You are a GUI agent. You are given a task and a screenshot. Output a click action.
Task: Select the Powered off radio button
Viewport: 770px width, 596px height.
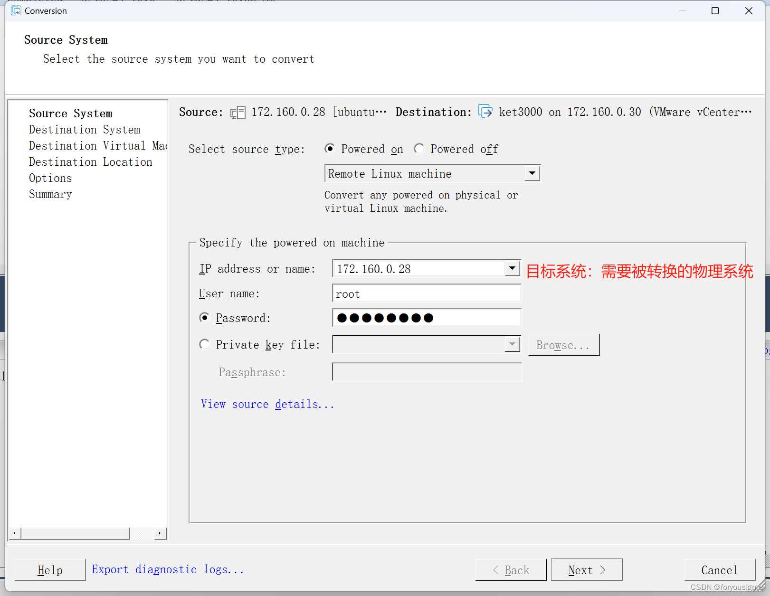click(419, 149)
